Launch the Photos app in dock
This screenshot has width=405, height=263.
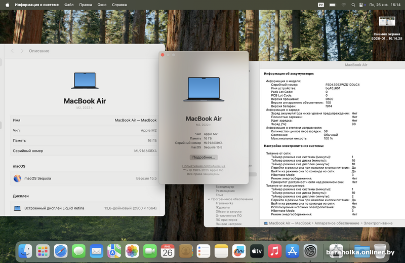(132, 250)
